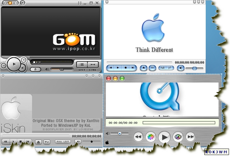Click the P preferences button in GOM title bar
Viewport: 230px width, 156px height.
tap(23, 3)
